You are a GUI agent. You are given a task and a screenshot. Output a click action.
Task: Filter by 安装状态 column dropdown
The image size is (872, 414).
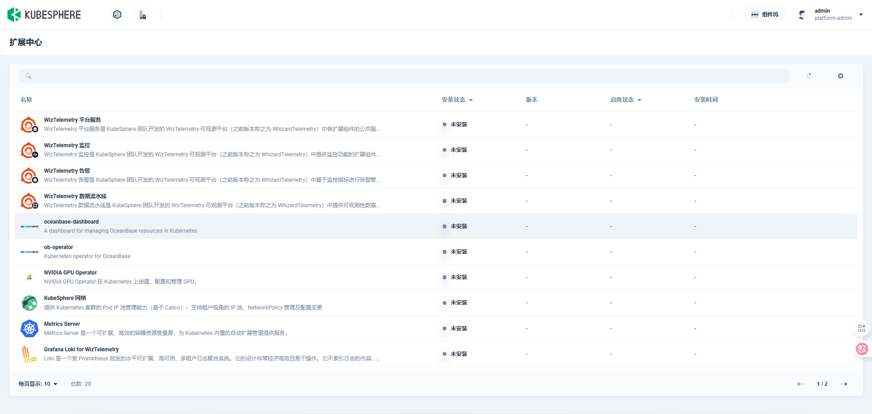point(457,100)
